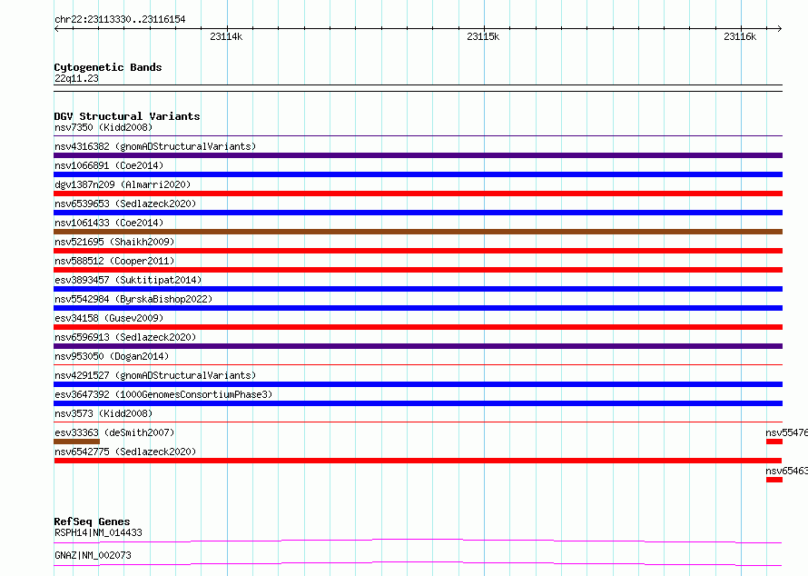Open variant nsv3573 (Kidd2008) label

pyautogui.click(x=103, y=413)
